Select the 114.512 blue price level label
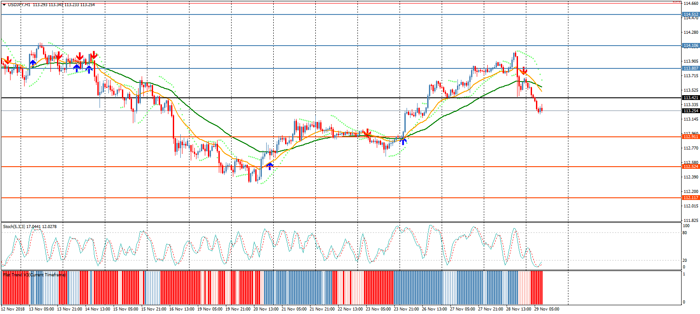 coord(691,14)
